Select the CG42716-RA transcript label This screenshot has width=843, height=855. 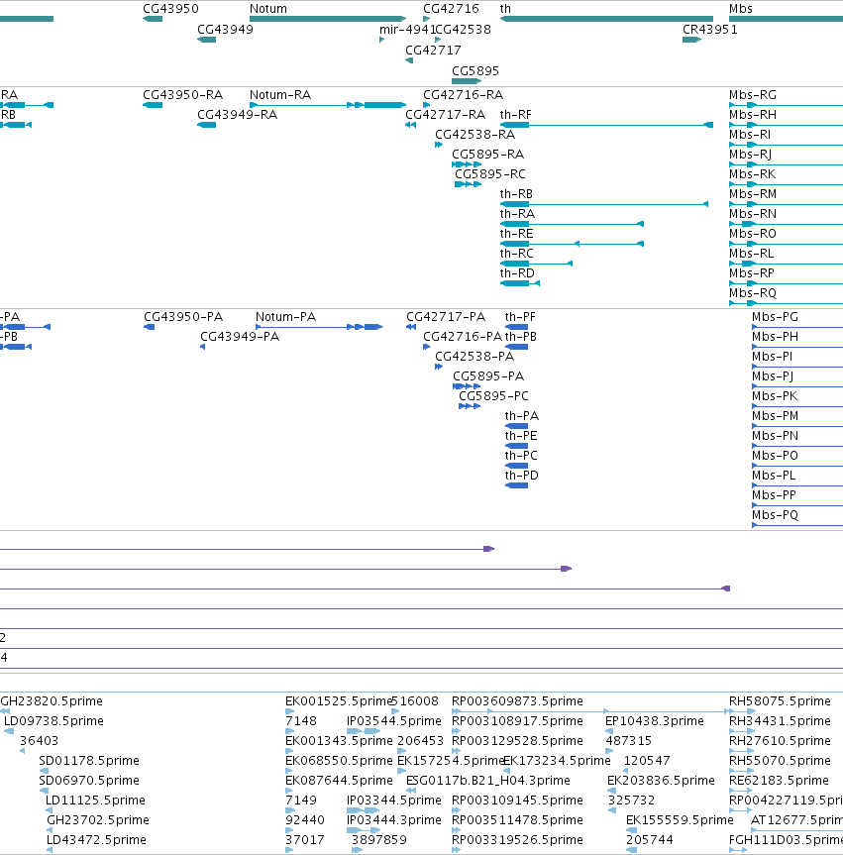click(463, 95)
